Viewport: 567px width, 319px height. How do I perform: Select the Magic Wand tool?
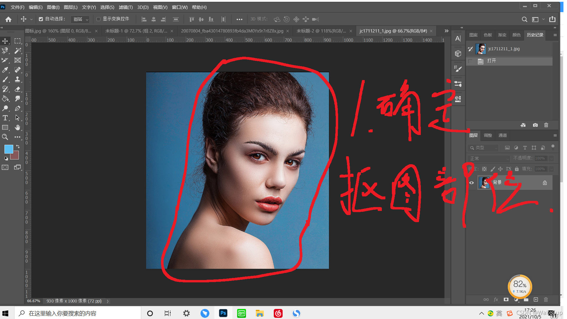pyautogui.click(x=18, y=51)
